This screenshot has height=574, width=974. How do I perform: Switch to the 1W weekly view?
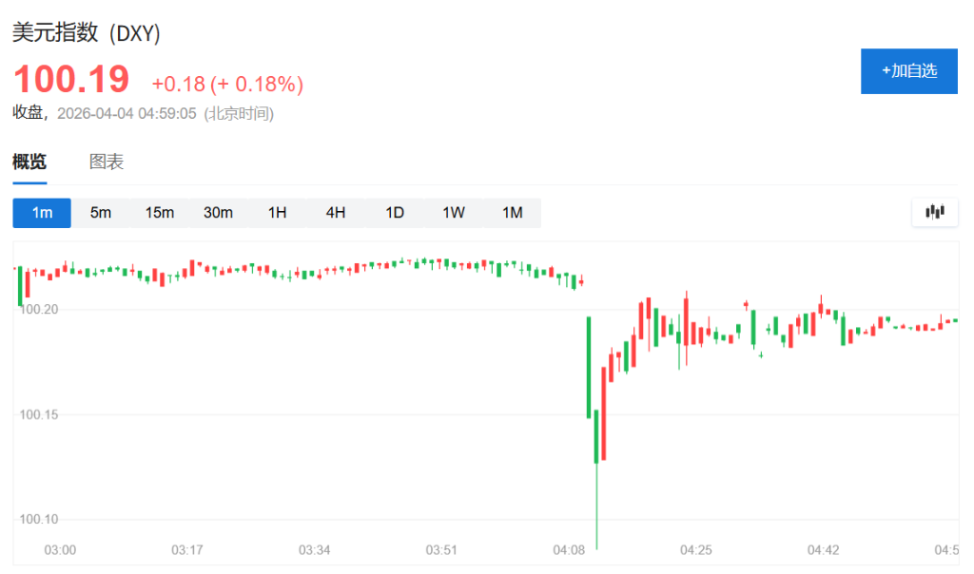tap(454, 213)
